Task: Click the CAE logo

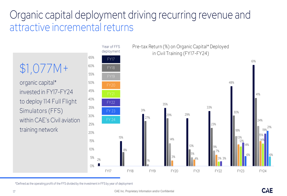Action: tap(267, 191)
